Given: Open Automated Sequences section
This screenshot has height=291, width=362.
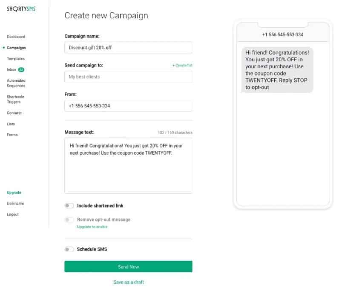Looking at the screenshot, I should coord(16,83).
